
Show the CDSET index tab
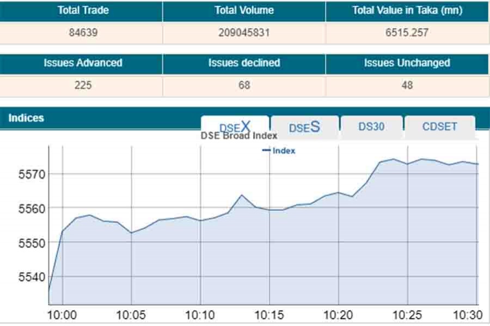pyautogui.click(x=439, y=127)
